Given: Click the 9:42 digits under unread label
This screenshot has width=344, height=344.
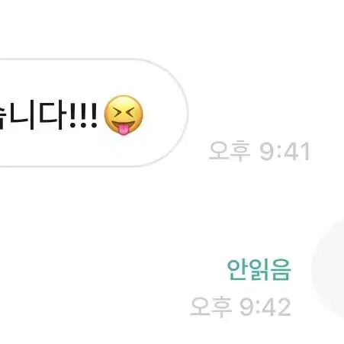Looking at the screenshot, I should (x=265, y=307).
